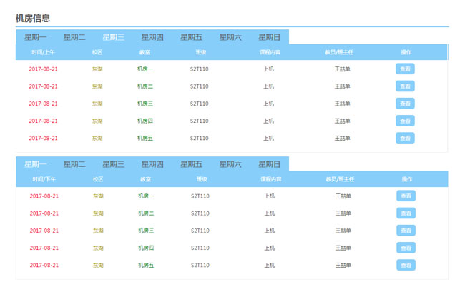Switch to 星期四 tab in afternoon table
The image size is (465, 297).
click(152, 164)
